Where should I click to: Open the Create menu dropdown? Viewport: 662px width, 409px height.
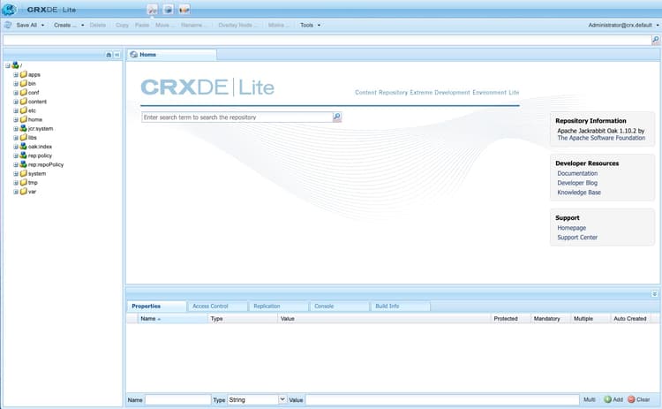[69, 25]
